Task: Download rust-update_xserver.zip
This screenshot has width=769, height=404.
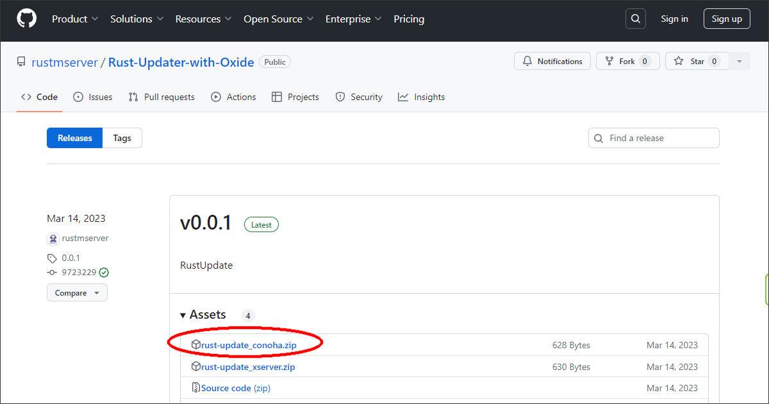Action: [248, 367]
